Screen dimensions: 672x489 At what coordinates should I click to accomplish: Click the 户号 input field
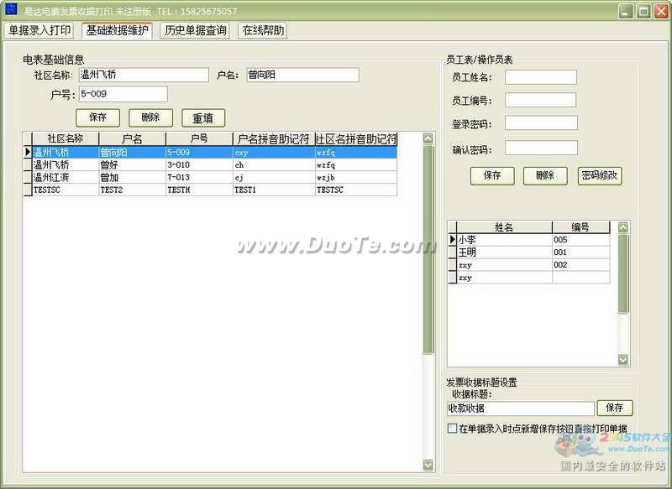click(123, 94)
